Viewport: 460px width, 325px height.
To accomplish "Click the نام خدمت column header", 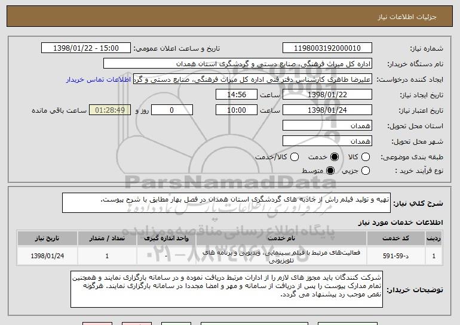I will pyautogui.click(x=281, y=239).
